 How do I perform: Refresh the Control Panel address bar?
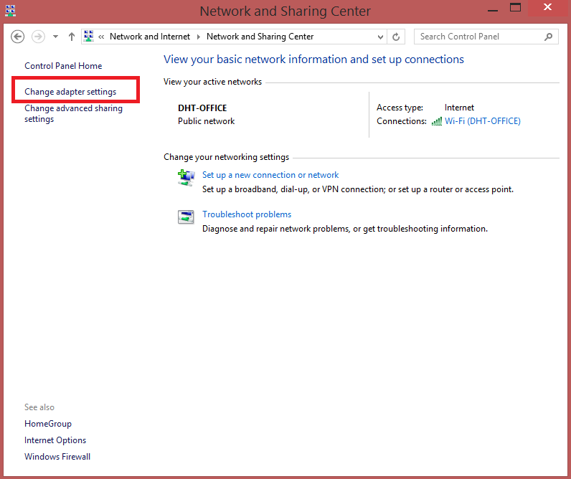click(x=397, y=37)
